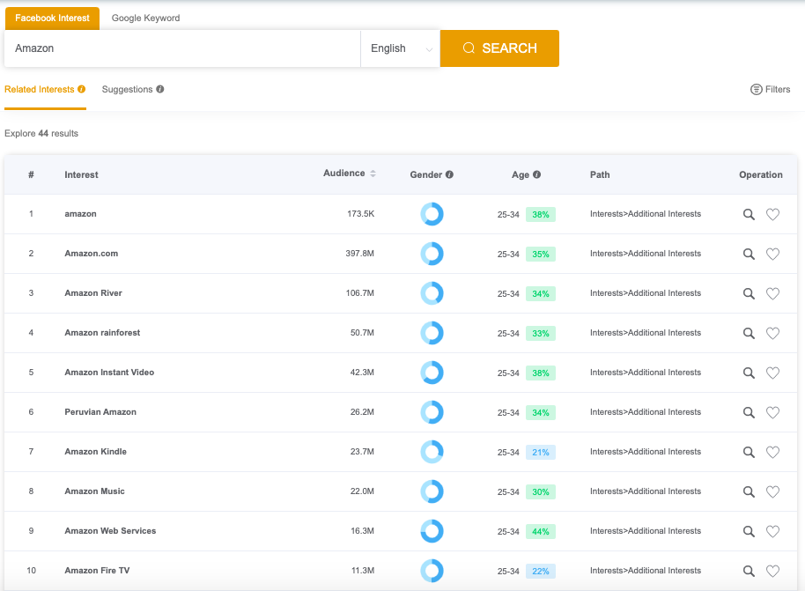Click the Age column info icon
The width and height of the screenshot is (805, 591).
(x=536, y=174)
